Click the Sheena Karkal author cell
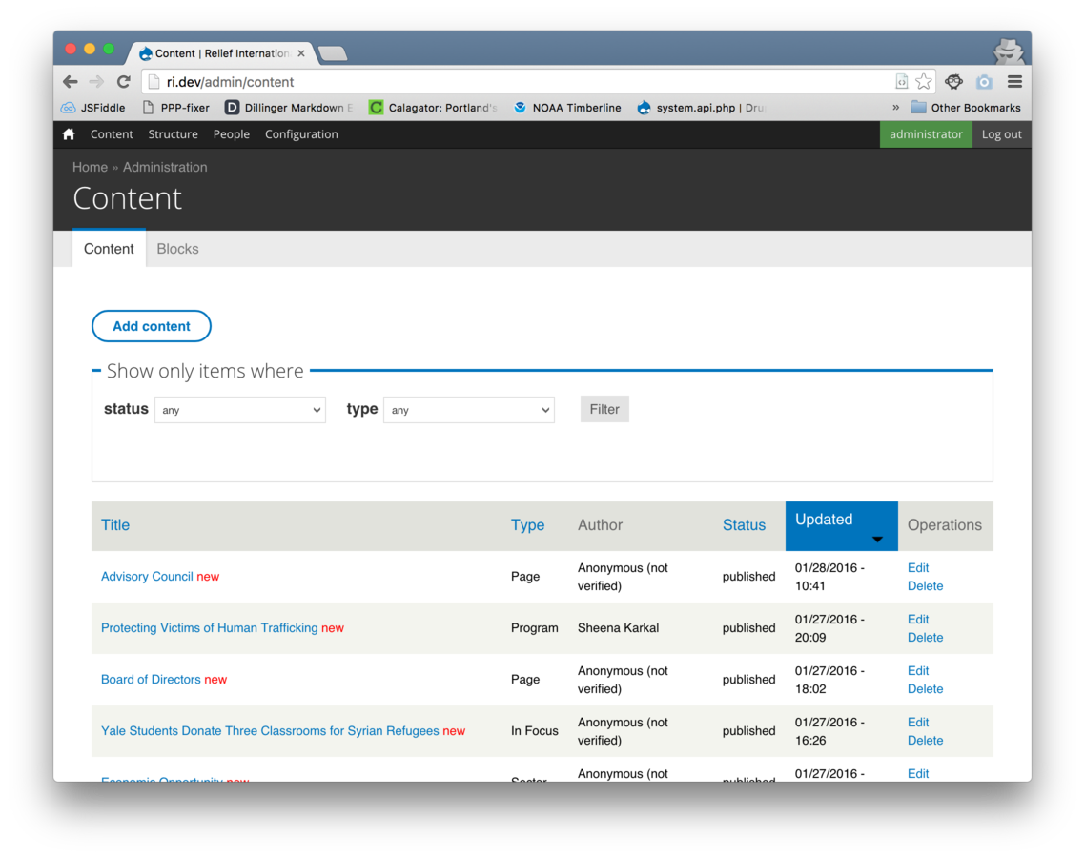The image size is (1085, 858). tap(618, 627)
